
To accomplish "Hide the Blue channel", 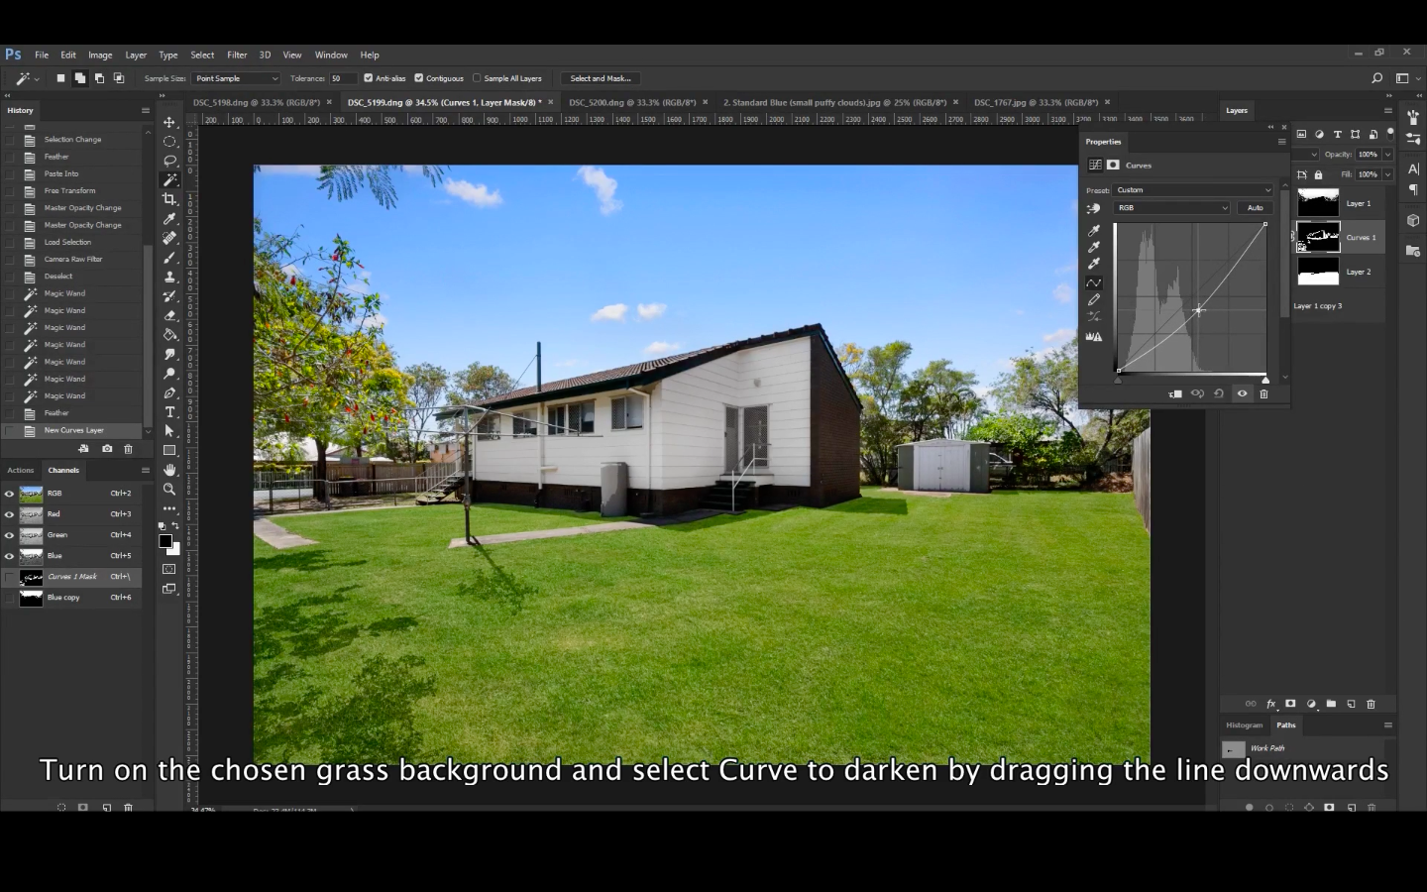I will (10, 556).
